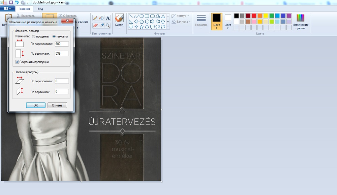The image size is (337, 195).
Task: Pick the left arrow shape
Action: 157,22
